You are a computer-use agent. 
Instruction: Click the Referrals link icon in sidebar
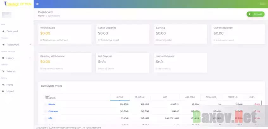pyautogui.click(x=3, y=71)
